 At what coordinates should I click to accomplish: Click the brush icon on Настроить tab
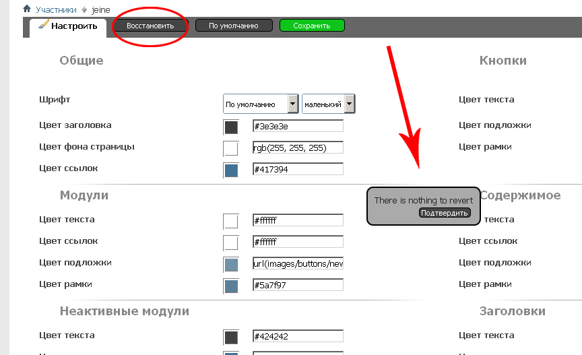(43, 24)
